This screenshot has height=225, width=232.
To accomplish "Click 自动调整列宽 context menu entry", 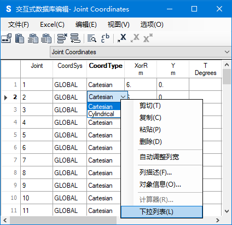I will click(159, 157).
